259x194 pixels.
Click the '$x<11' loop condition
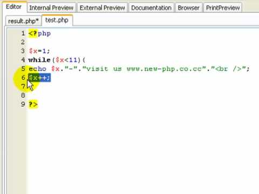coord(66,60)
